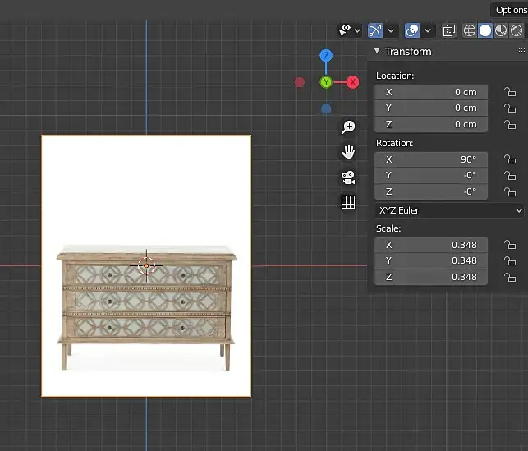Click the zoom view magnifier icon
Screen dimensions: 528x451
point(348,127)
